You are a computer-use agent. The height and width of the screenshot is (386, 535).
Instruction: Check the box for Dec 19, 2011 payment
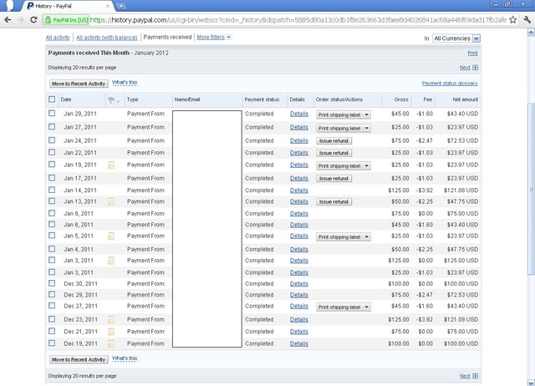(52, 343)
